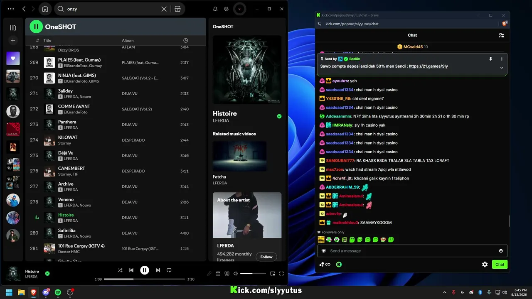Viewport: 532px width, 299px height.
Task: Open the channel points icon in Kick chat
Action: point(325,265)
